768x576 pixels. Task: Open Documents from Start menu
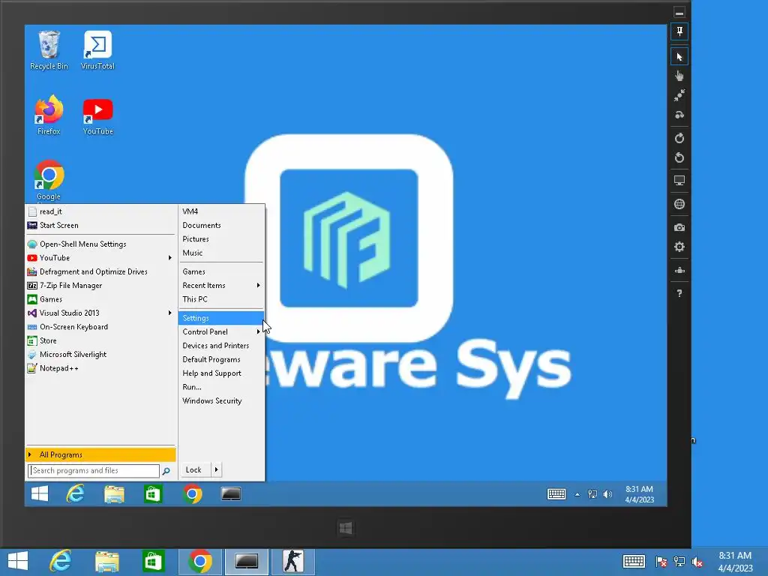(x=221, y=225)
